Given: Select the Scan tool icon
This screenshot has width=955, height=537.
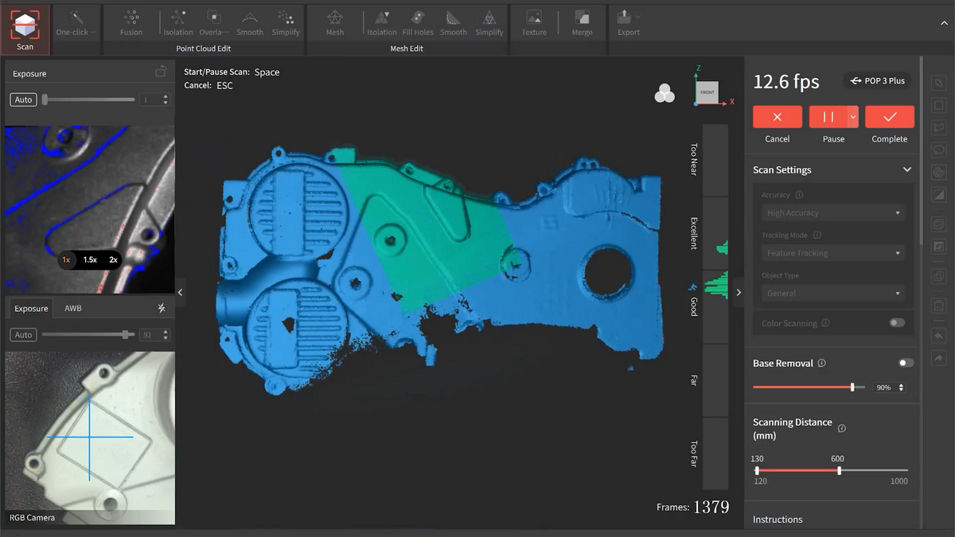Looking at the screenshot, I should pos(25,29).
